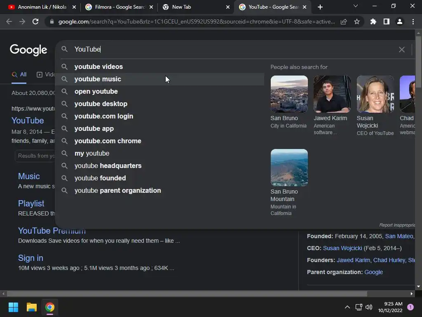Toggle the Chrome side panel

387,21
